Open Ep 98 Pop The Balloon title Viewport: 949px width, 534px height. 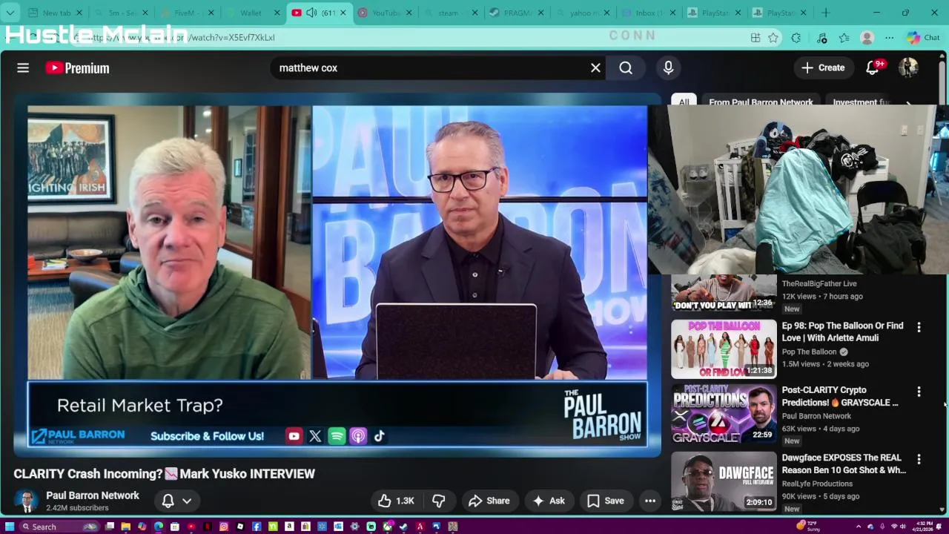pyautogui.click(x=842, y=332)
